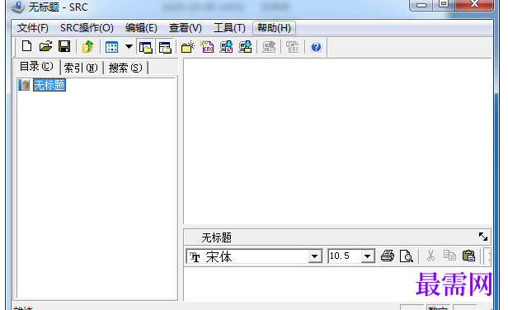Maximize editor pane with diagonal arrow icon
Image resolution: width=508 pixels, height=310 pixels.
(x=483, y=237)
